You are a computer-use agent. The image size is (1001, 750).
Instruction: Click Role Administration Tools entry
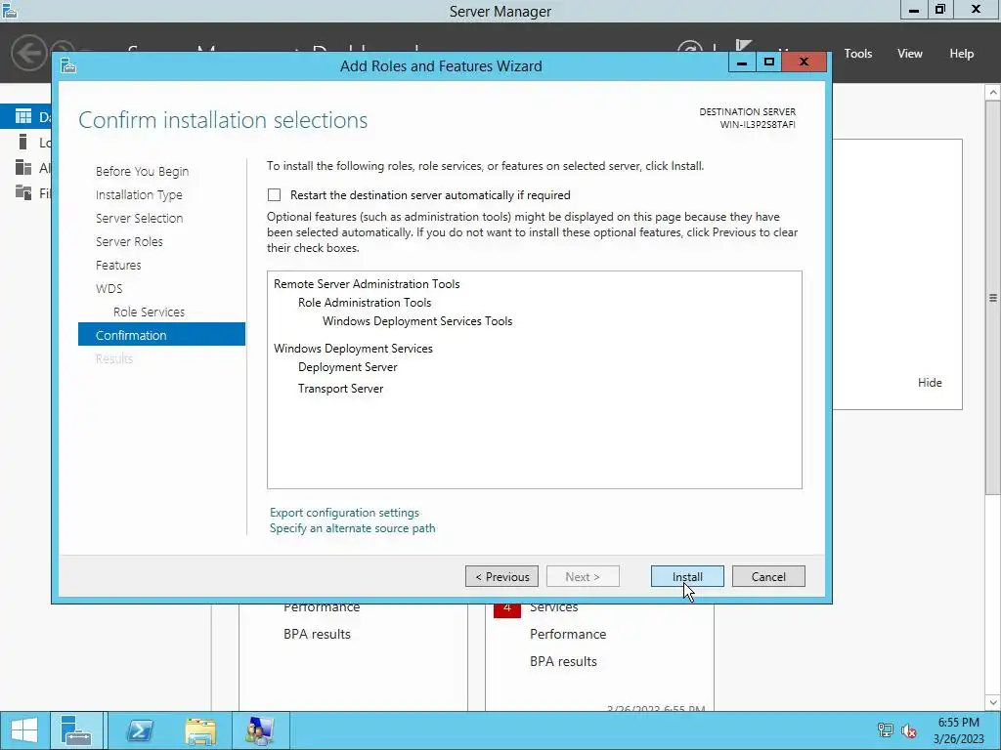click(365, 303)
